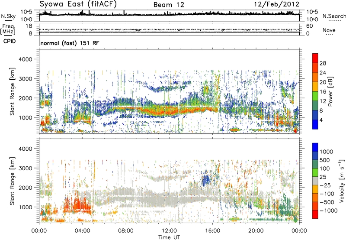Image resolution: width=346 pixels, height=240 pixels.
Task: Select the "CPID" row label
Action: click(x=10, y=41)
